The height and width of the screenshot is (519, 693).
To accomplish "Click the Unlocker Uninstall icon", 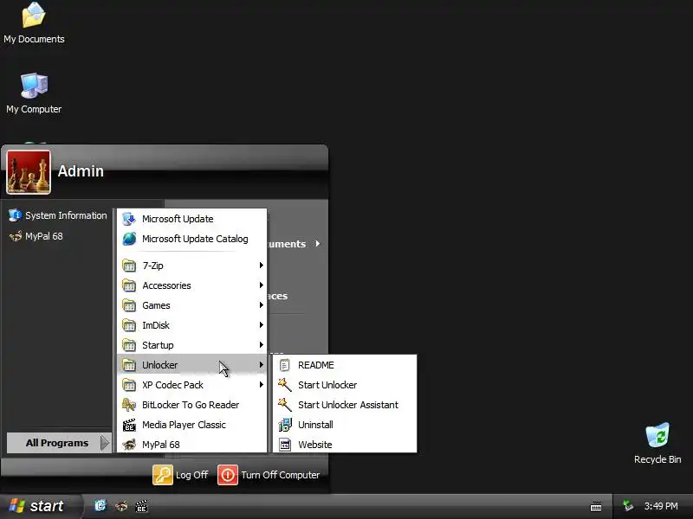I will click(x=285, y=425).
